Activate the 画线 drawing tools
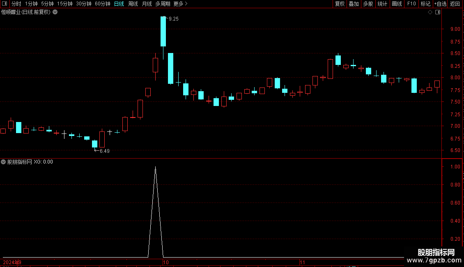This screenshot has height=267, width=464. tap(397, 4)
